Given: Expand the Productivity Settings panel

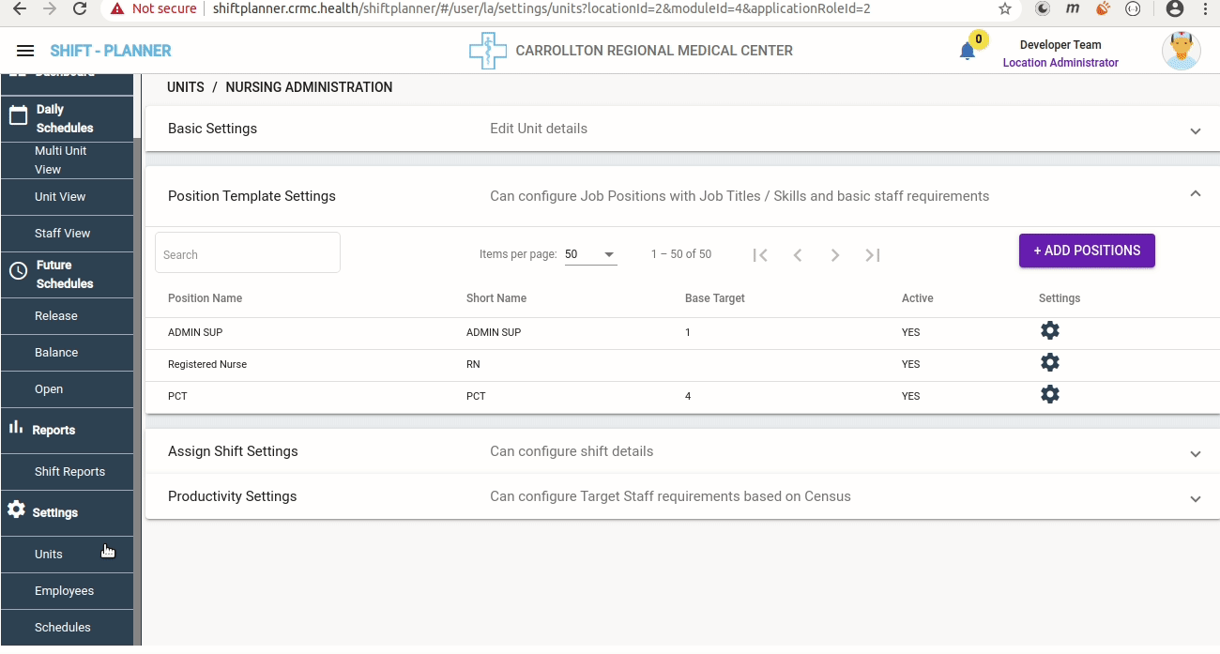Looking at the screenshot, I should (1195, 498).
